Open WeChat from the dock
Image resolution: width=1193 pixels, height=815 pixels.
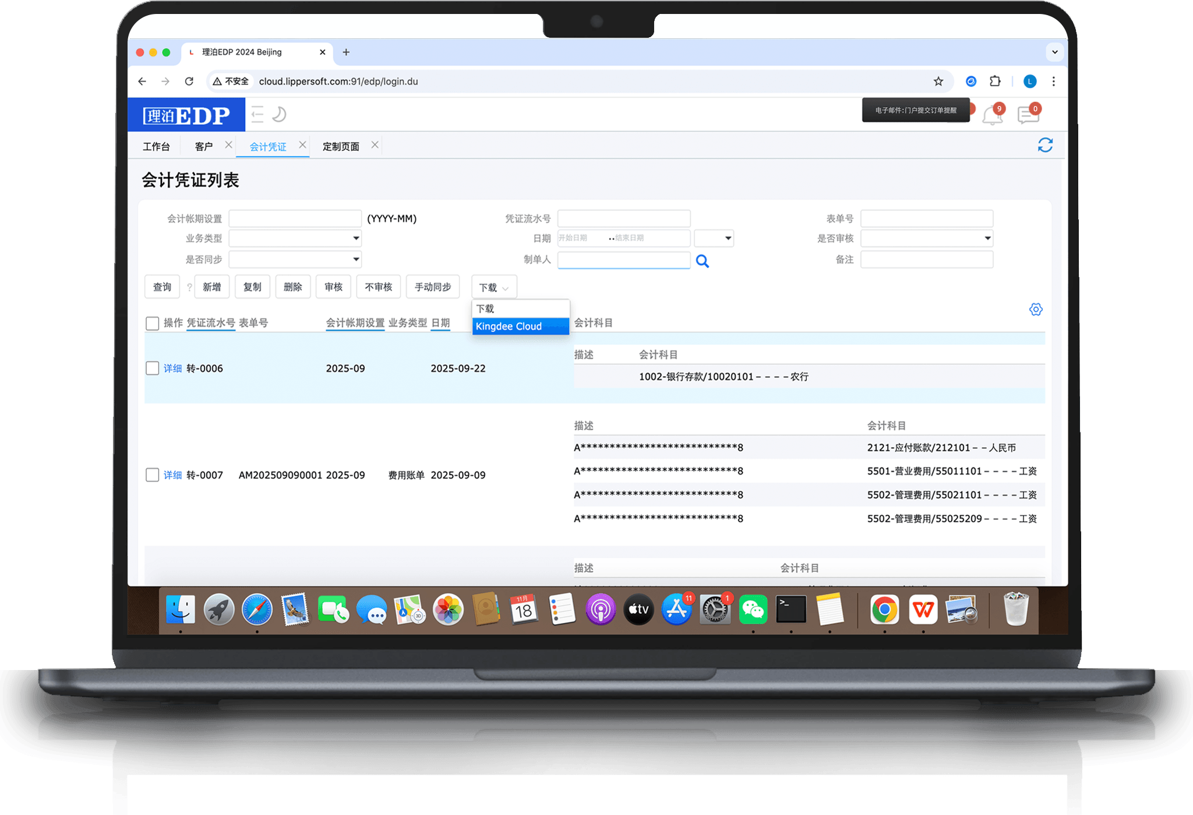(753, 610)
